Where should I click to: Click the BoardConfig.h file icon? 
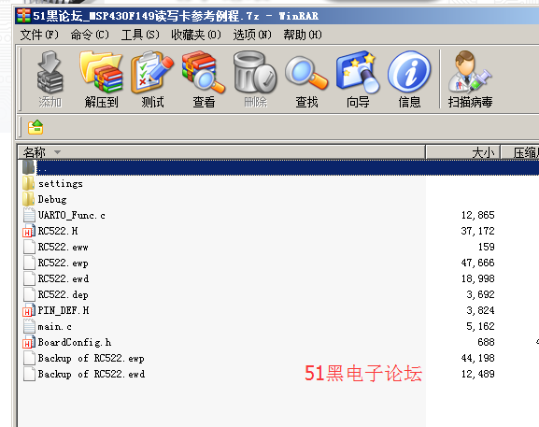[29, 342]
